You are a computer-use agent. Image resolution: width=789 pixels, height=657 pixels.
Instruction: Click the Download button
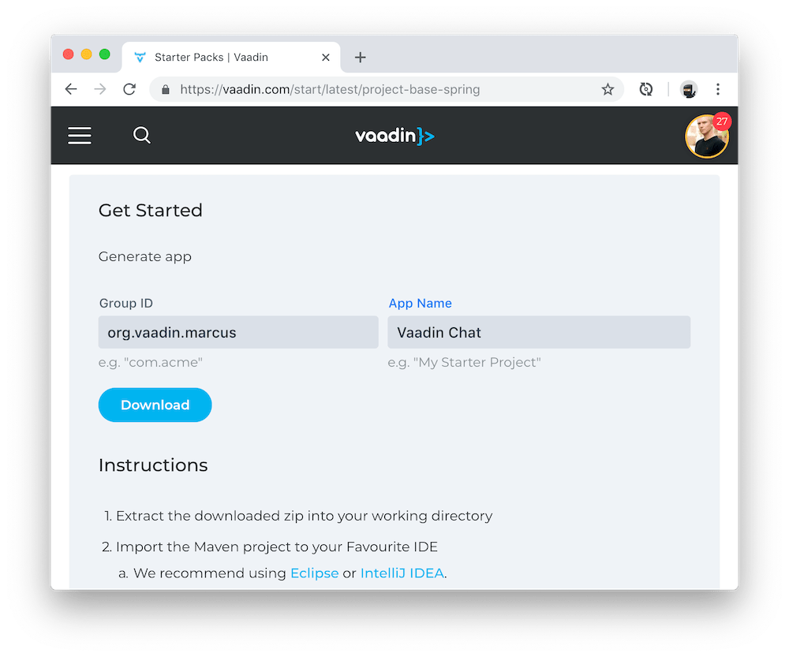click(155, 405)
